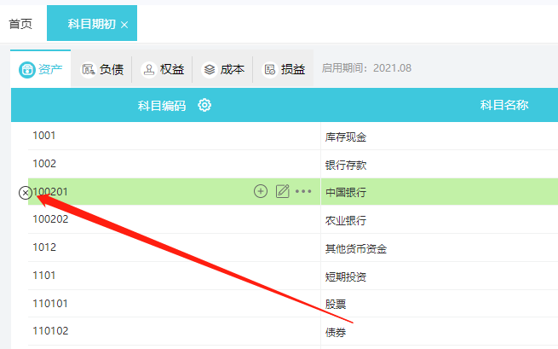Click the 启用期间: 2021.08 label
Viewport: 558px width, 349px height.
tap(366, 67)
